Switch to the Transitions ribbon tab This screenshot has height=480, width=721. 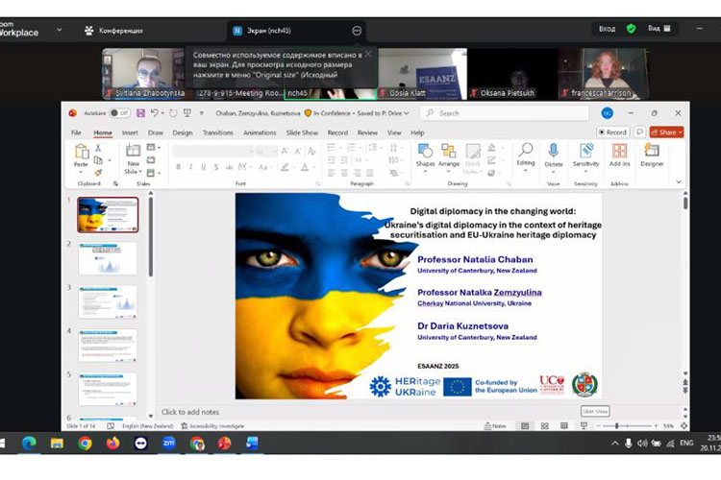pos(217,132)
